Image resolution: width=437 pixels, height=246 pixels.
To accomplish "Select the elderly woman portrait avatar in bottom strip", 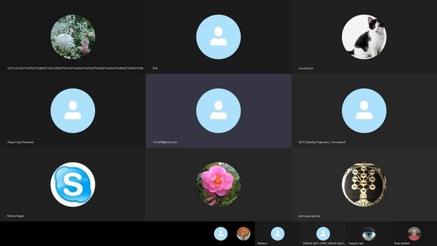I will pyautogui.click(x=414, y=234).
